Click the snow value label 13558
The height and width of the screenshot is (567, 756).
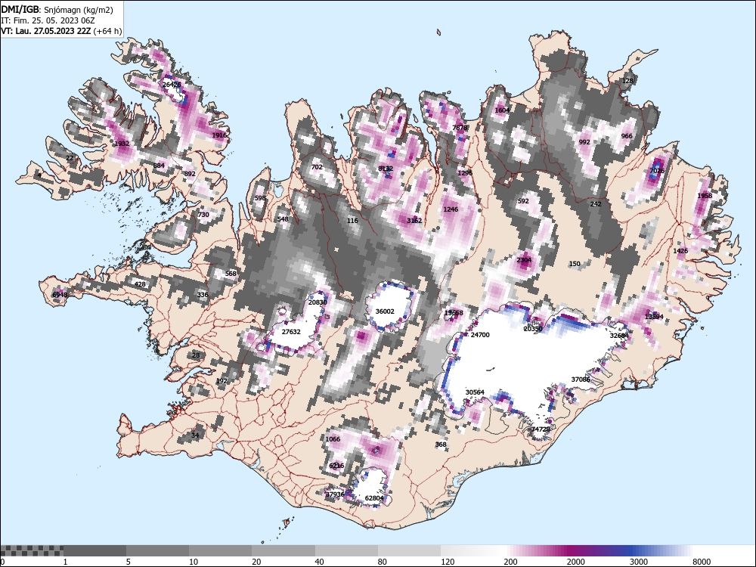pos(454,314)
